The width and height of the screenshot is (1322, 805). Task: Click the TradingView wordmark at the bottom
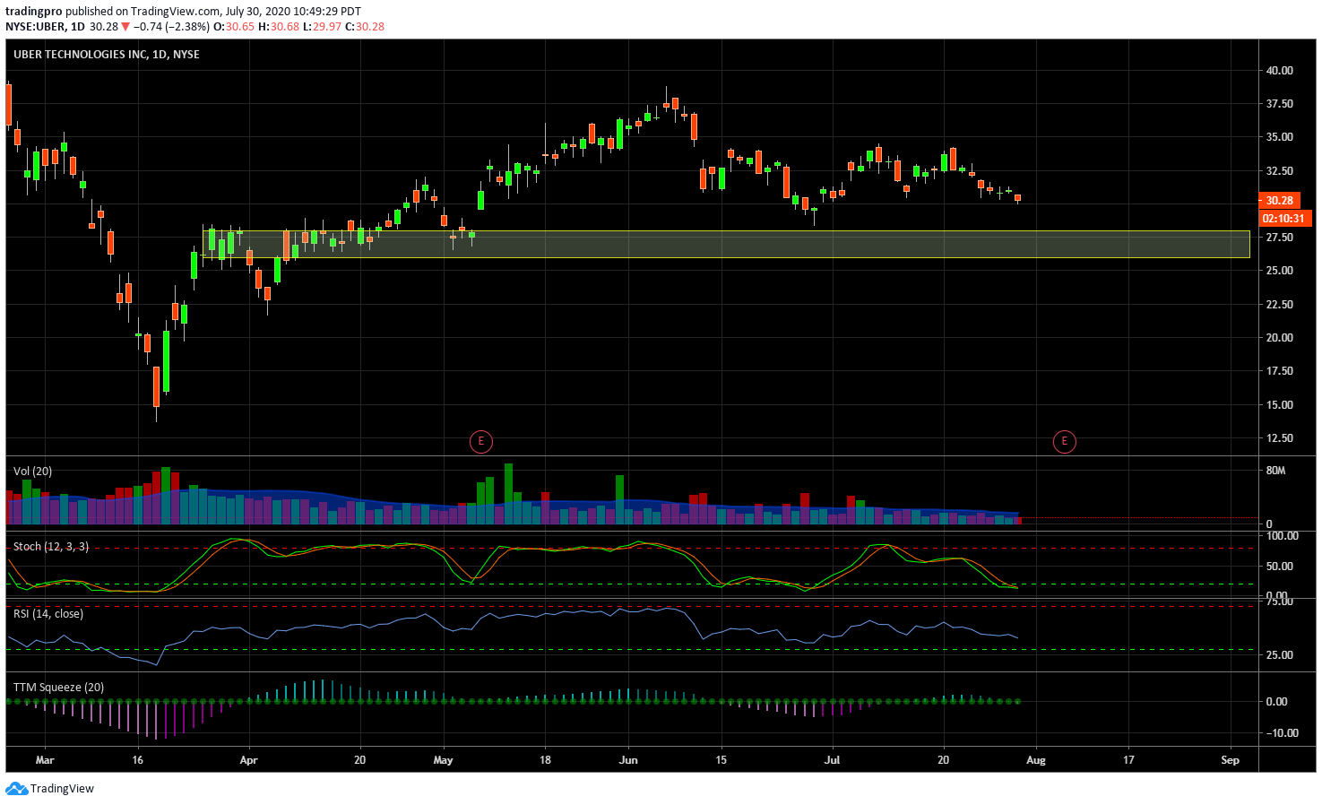pos(62,789)
